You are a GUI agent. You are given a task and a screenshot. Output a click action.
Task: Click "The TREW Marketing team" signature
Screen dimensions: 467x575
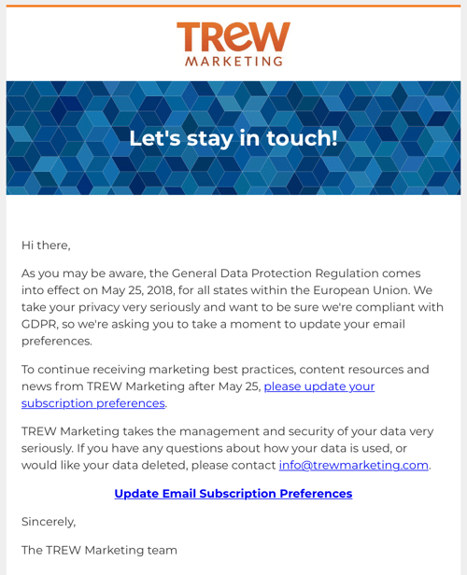(x=99, y=550)
